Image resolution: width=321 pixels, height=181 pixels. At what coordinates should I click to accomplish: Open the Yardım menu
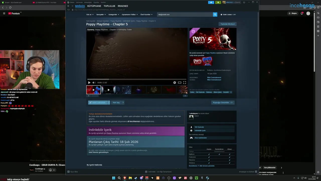(x=103, y=2)
